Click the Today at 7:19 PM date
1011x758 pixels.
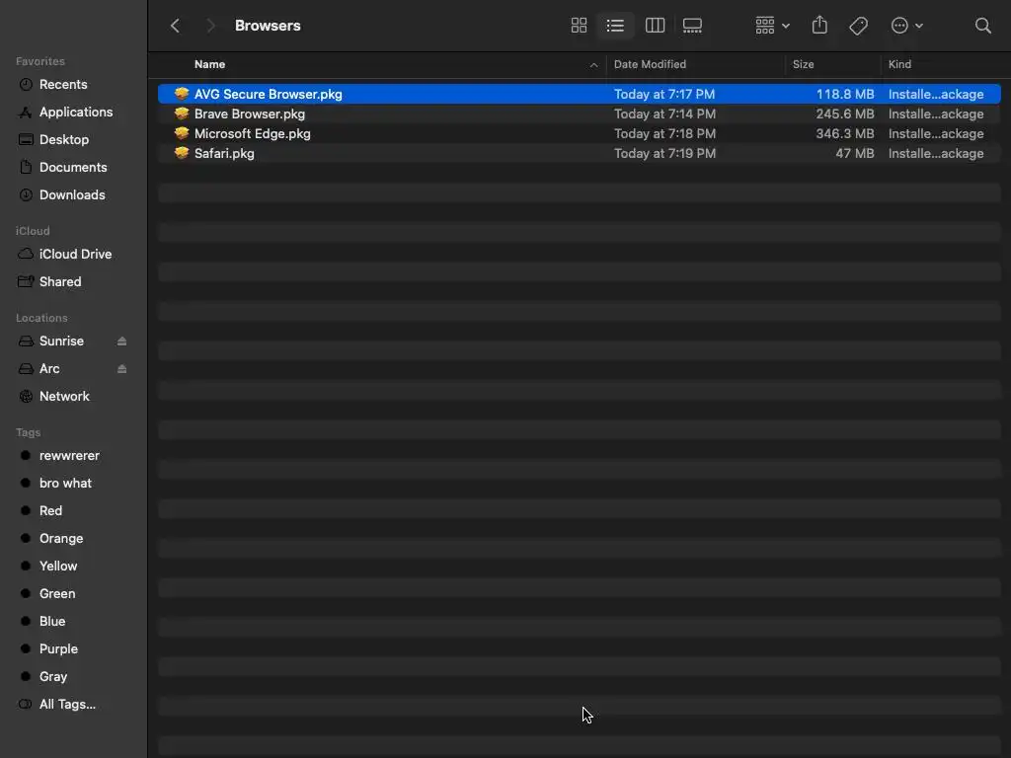(x=664, y=153)
